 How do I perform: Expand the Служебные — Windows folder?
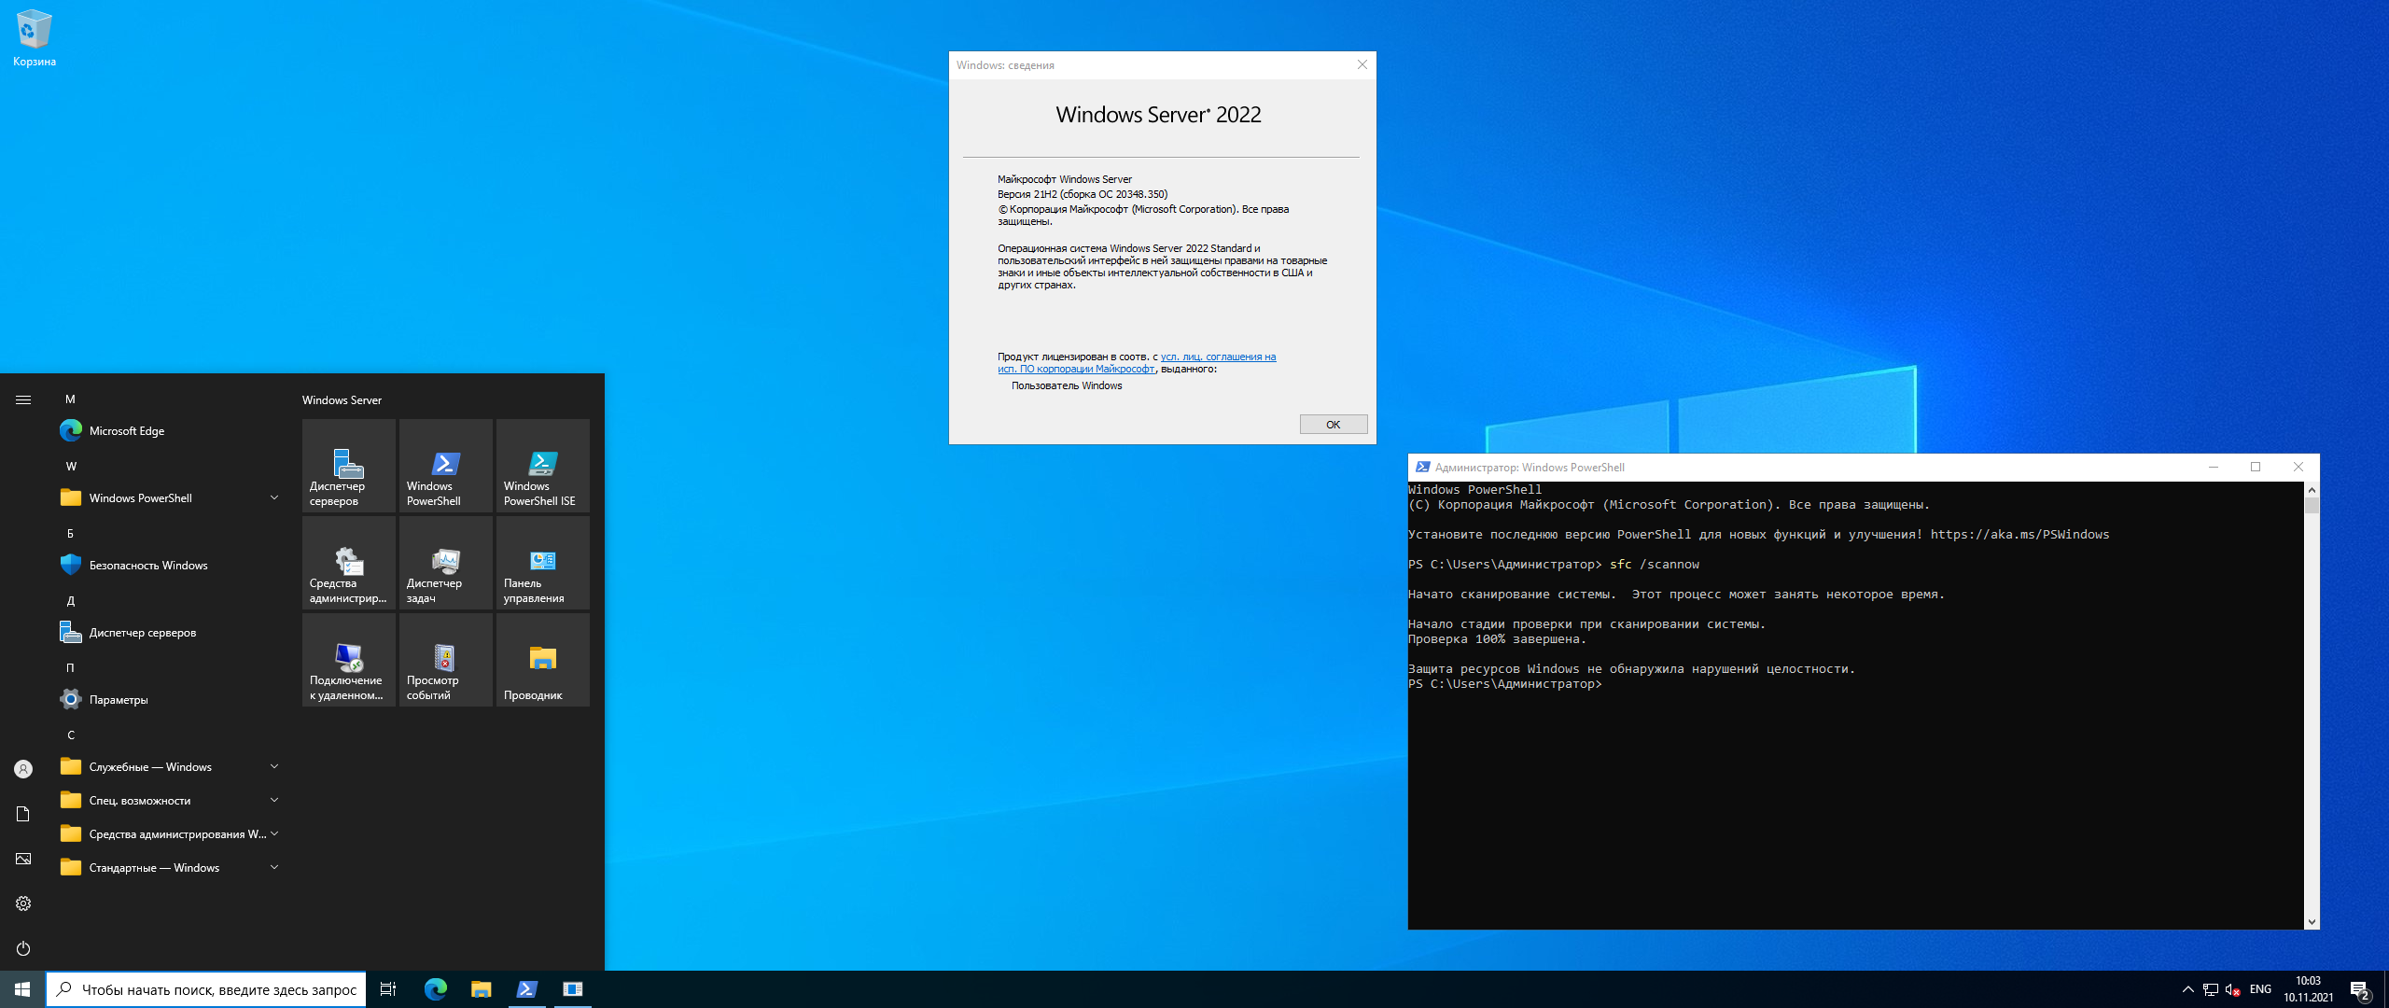click(168, 767)
